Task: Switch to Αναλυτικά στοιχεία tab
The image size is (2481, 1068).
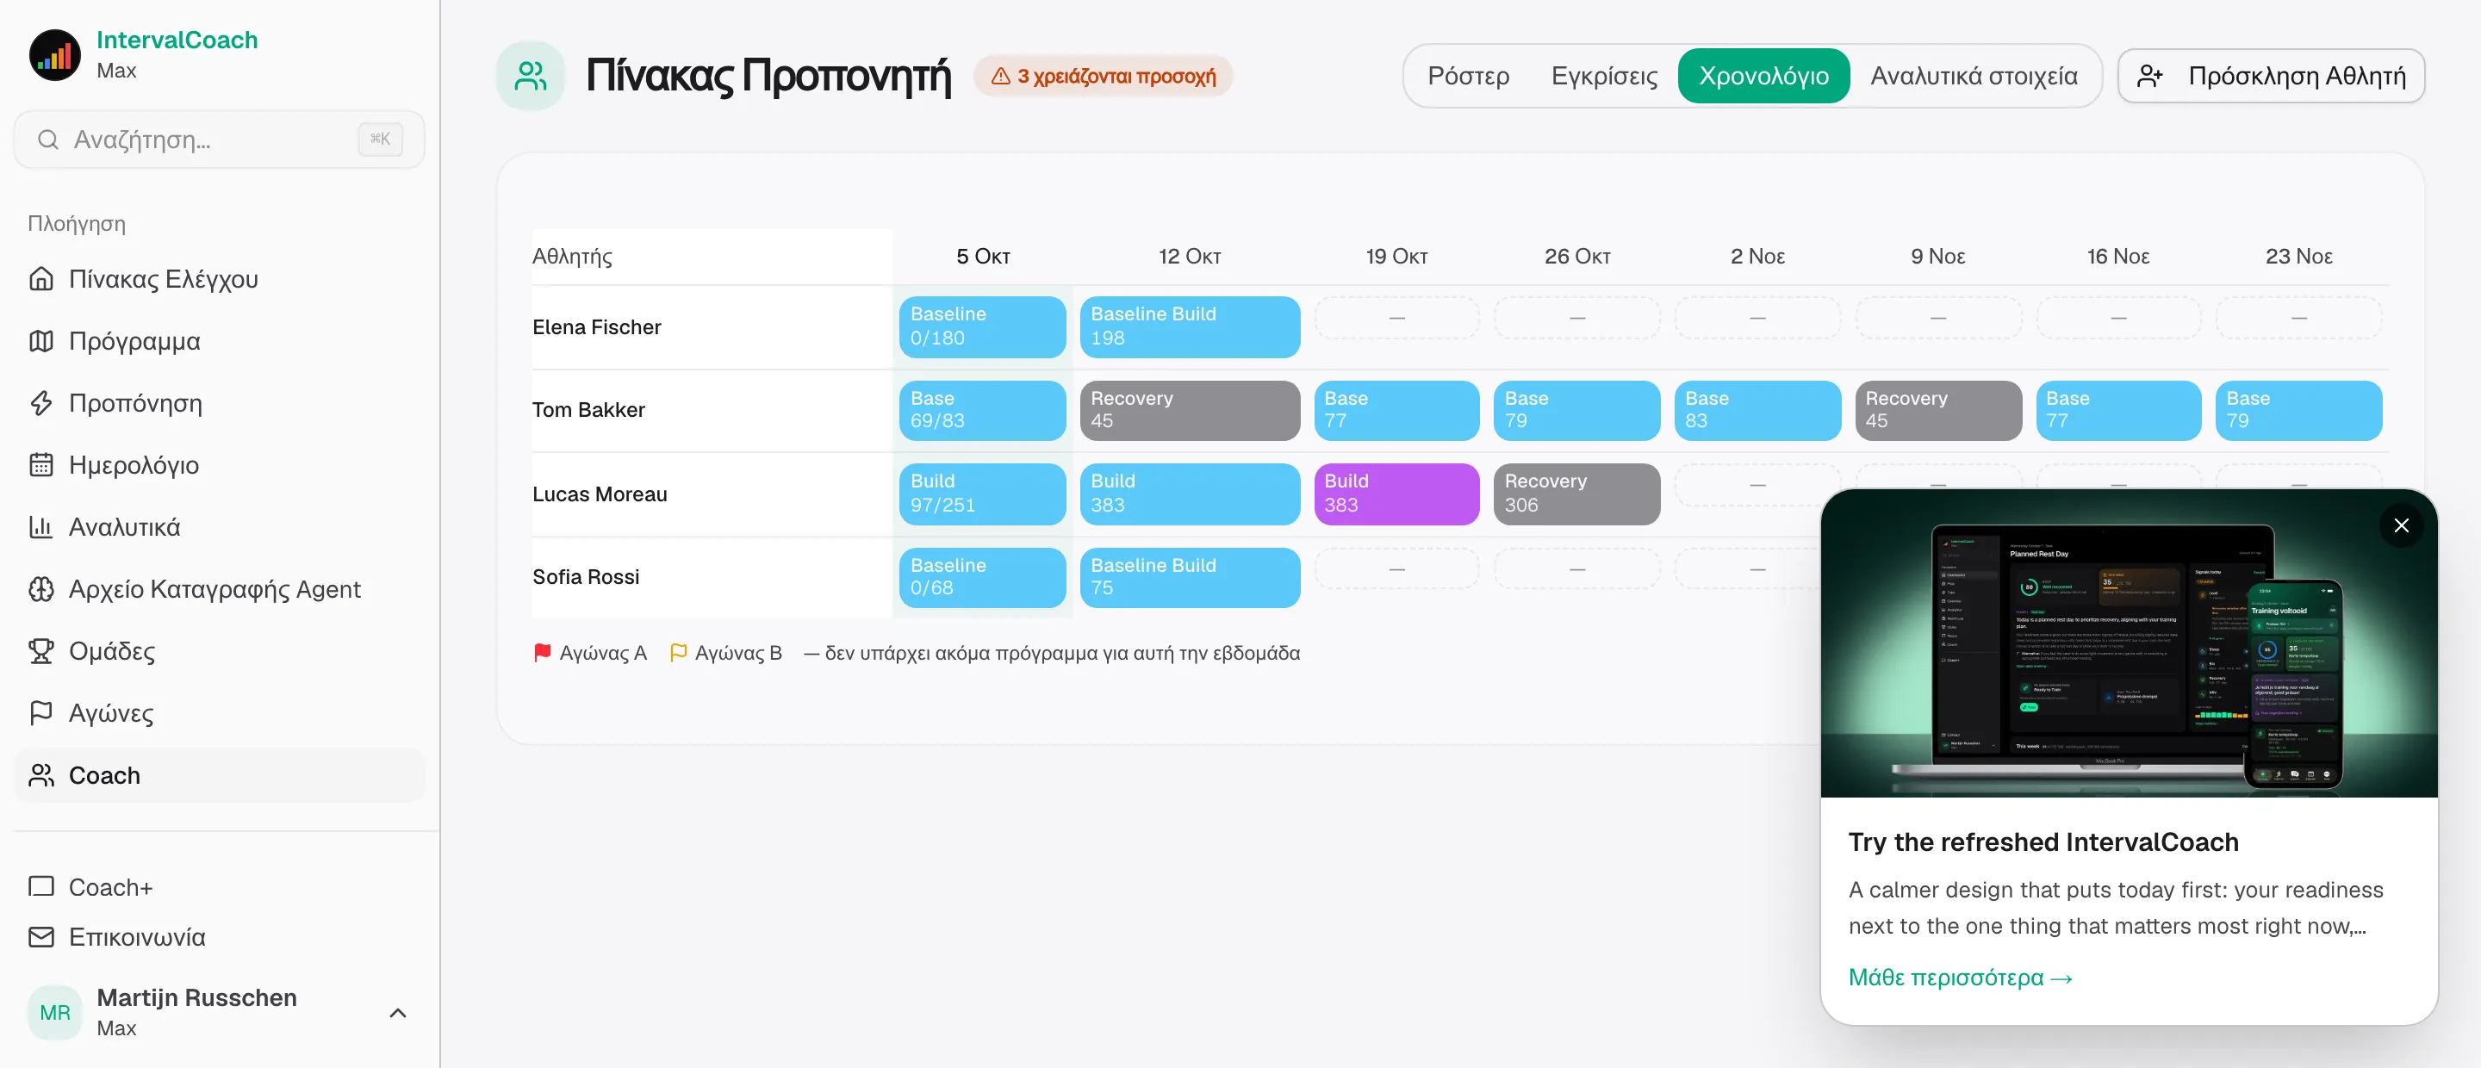Action: [x=1974, y=76]
